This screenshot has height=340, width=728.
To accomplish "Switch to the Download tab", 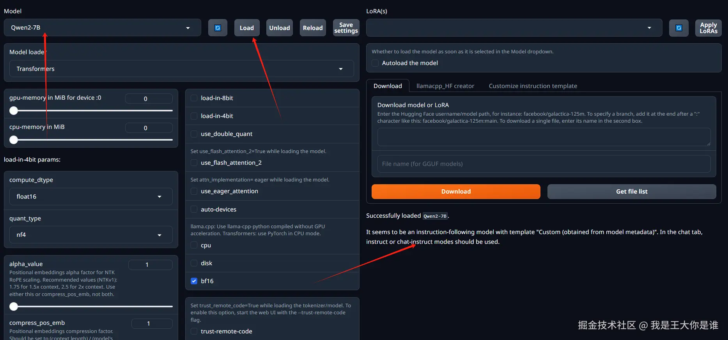I will pyautogui.click(x=388, y=86).
